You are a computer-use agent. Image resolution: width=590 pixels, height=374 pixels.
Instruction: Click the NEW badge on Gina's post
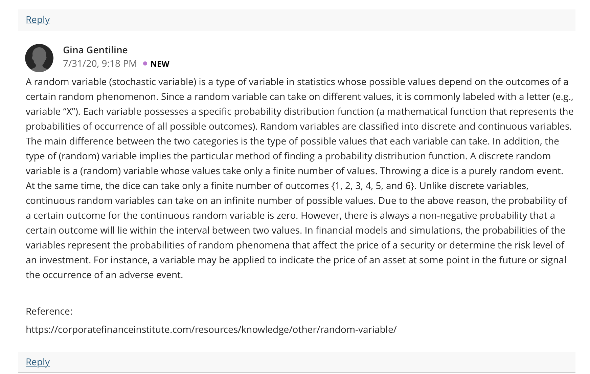(x=160, y=64)
